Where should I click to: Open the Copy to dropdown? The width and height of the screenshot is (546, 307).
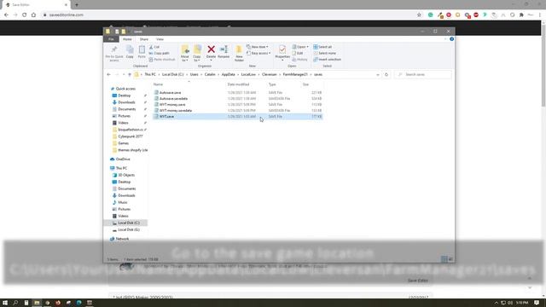(x=197, y=54)
